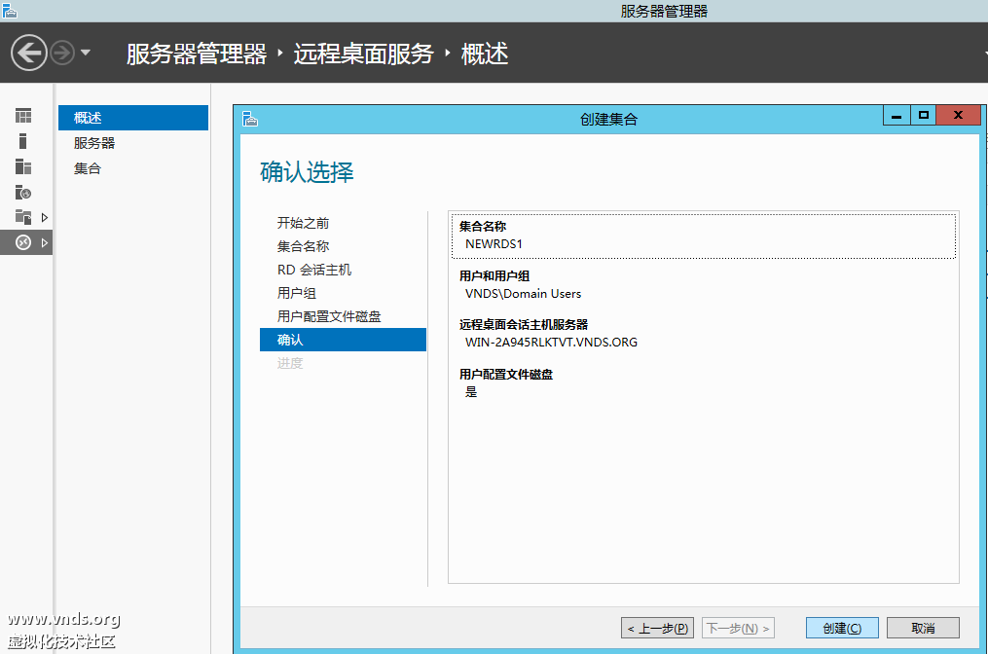Click 服务器管理器 in the breadcrumb
Image resolution: width=988 pixels, height=654 pixels.
197,54
